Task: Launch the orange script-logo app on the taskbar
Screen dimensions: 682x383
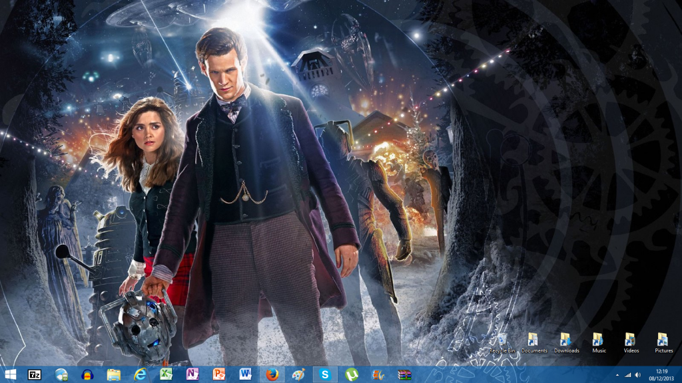Action: click(378, 374)
